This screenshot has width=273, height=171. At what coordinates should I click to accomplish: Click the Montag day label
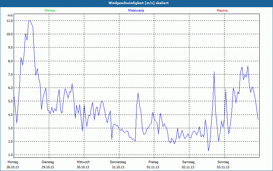(13, 162)
